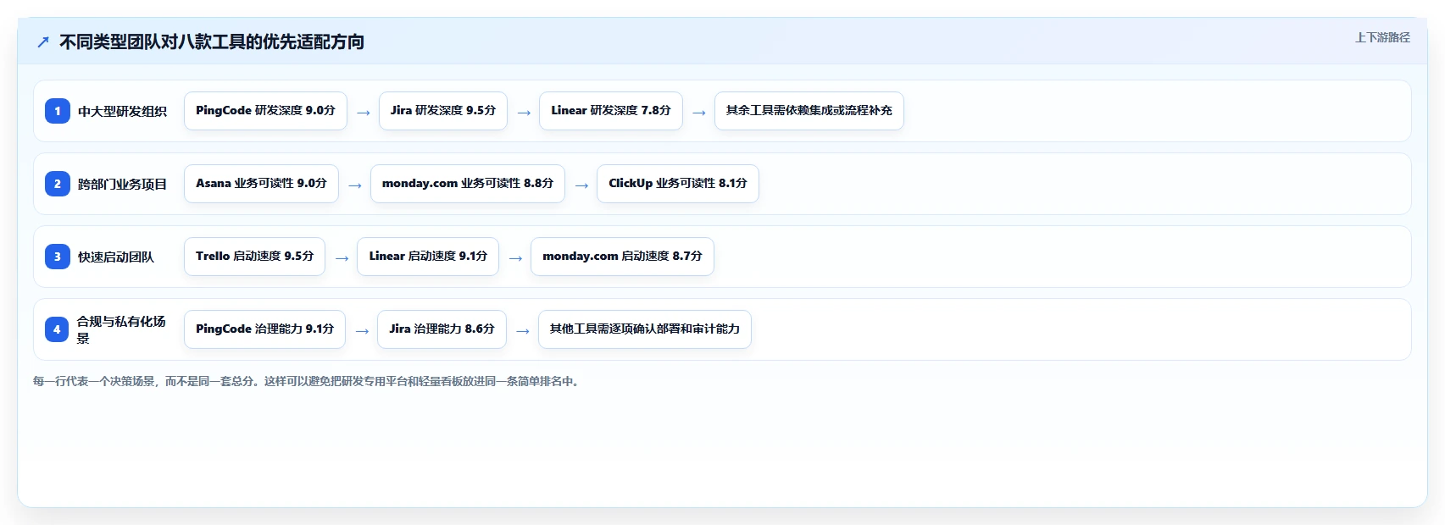The width and height of the screenshot is (1445, 525).
Task: Click the 其余工具需依赖集成或流程补充 chip
Action: click(809, 111)
